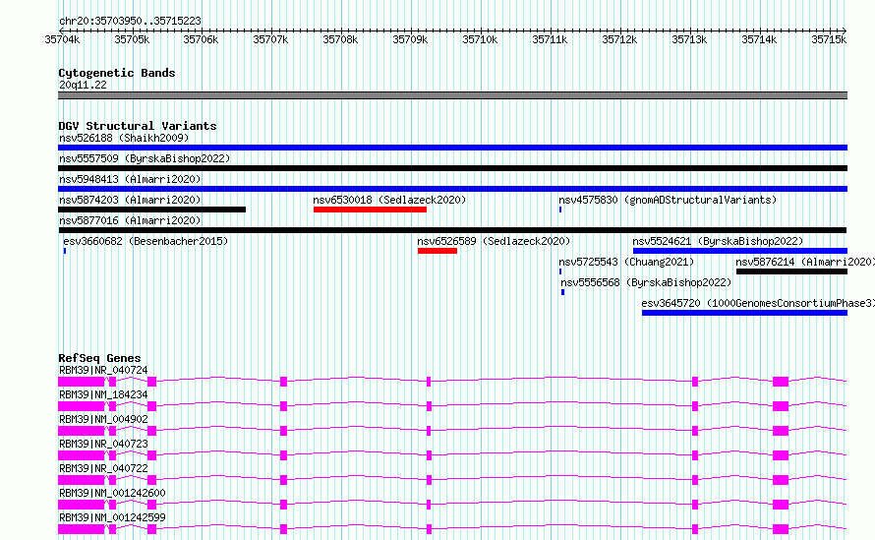Screen dimensions: 875x540
Task: Open nsv5557509 (ByrskaBishop2022) variant label
Action: click(145, 158)
